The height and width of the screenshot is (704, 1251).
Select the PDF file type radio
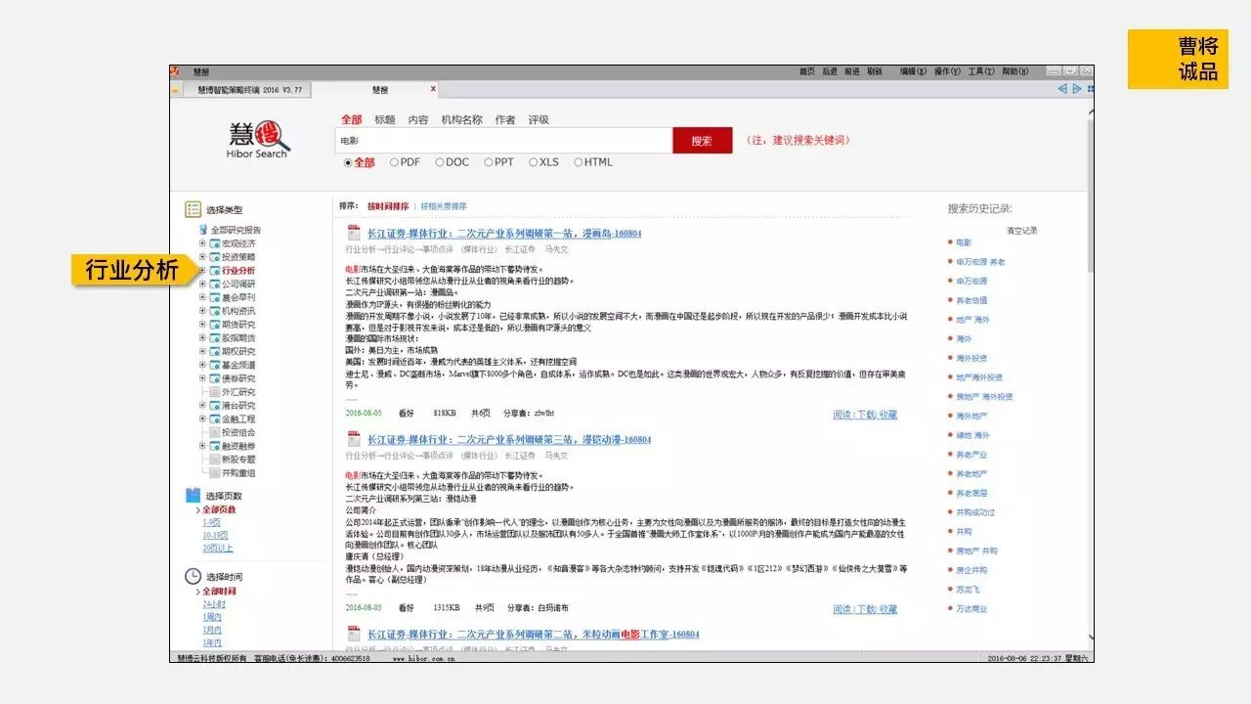[x=394, y=162]
